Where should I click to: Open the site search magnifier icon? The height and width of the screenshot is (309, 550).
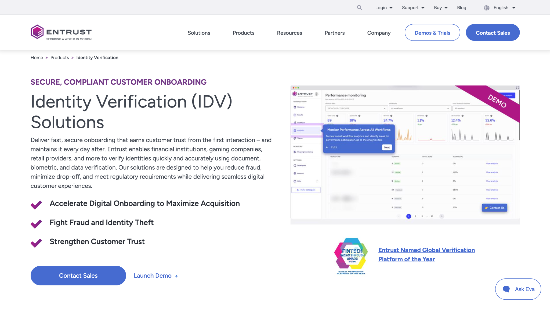coord(359,8)
